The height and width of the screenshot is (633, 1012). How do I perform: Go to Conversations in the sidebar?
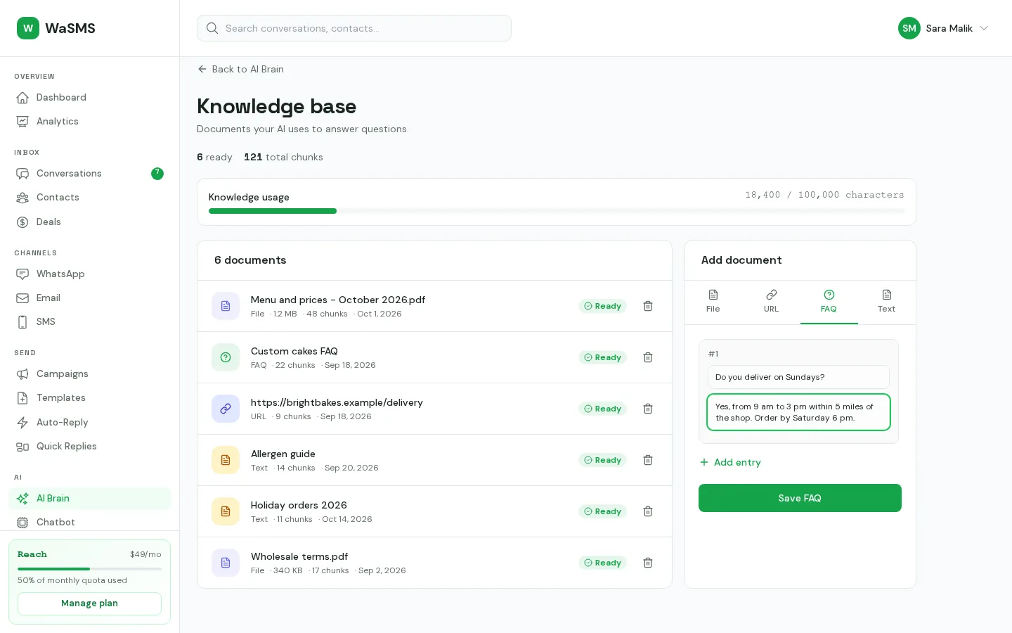pyautogui.click(x=89, y=173)
